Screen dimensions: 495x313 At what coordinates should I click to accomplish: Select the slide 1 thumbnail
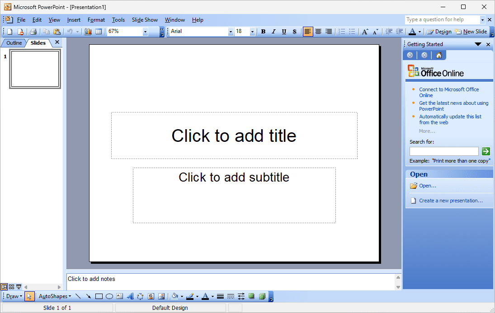35,69
